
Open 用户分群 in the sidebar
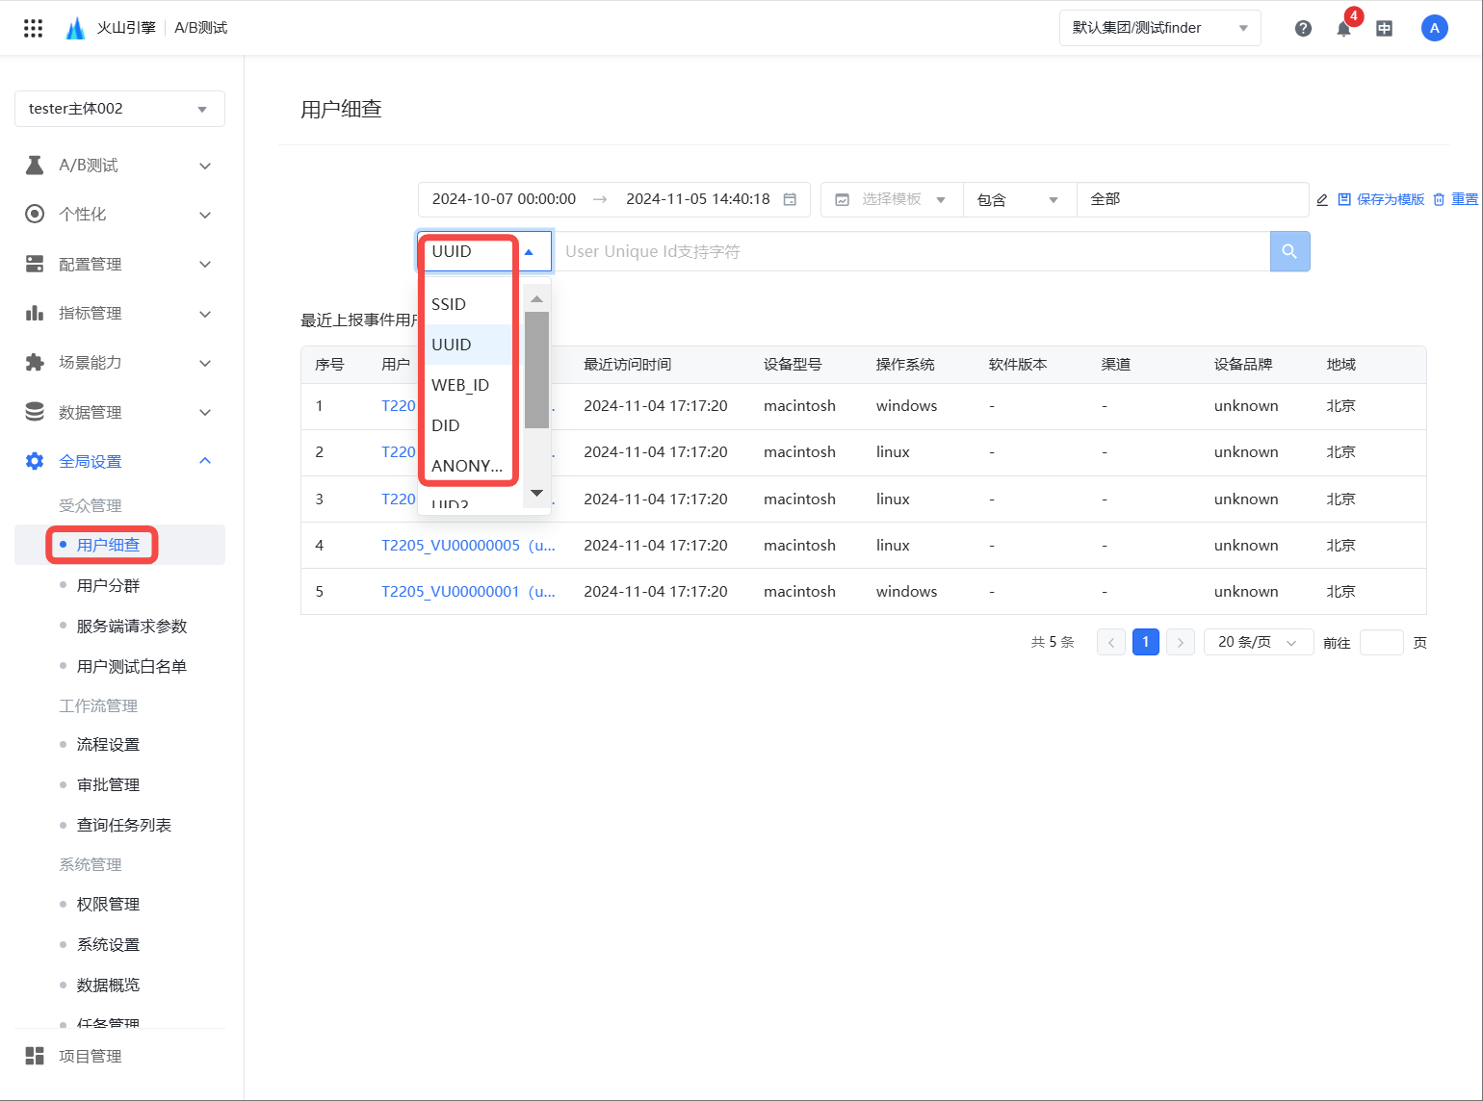coord(108,585)
